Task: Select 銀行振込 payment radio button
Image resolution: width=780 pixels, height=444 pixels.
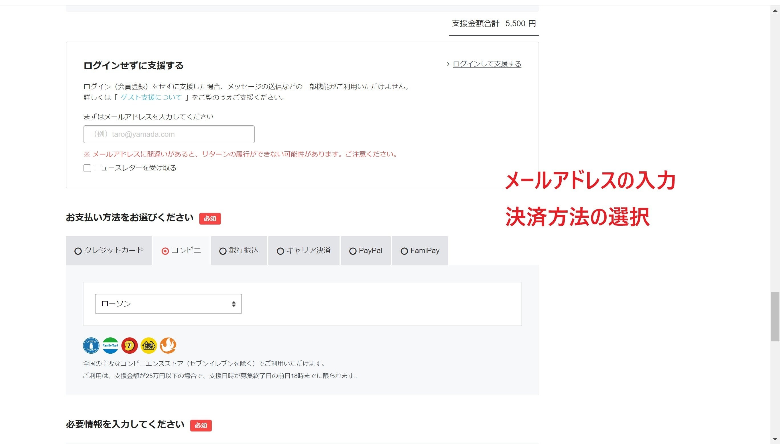Action: (223, 251)
